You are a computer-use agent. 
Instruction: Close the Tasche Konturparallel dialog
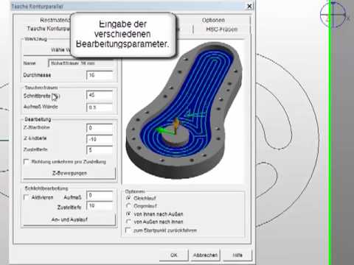coord(249,6)
